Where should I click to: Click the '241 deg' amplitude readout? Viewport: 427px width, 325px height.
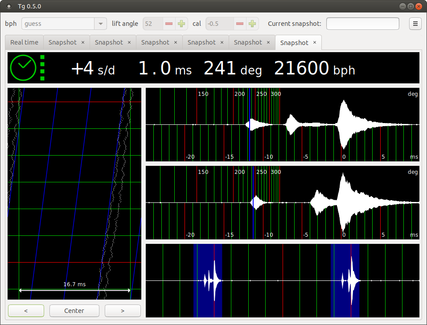233,68
